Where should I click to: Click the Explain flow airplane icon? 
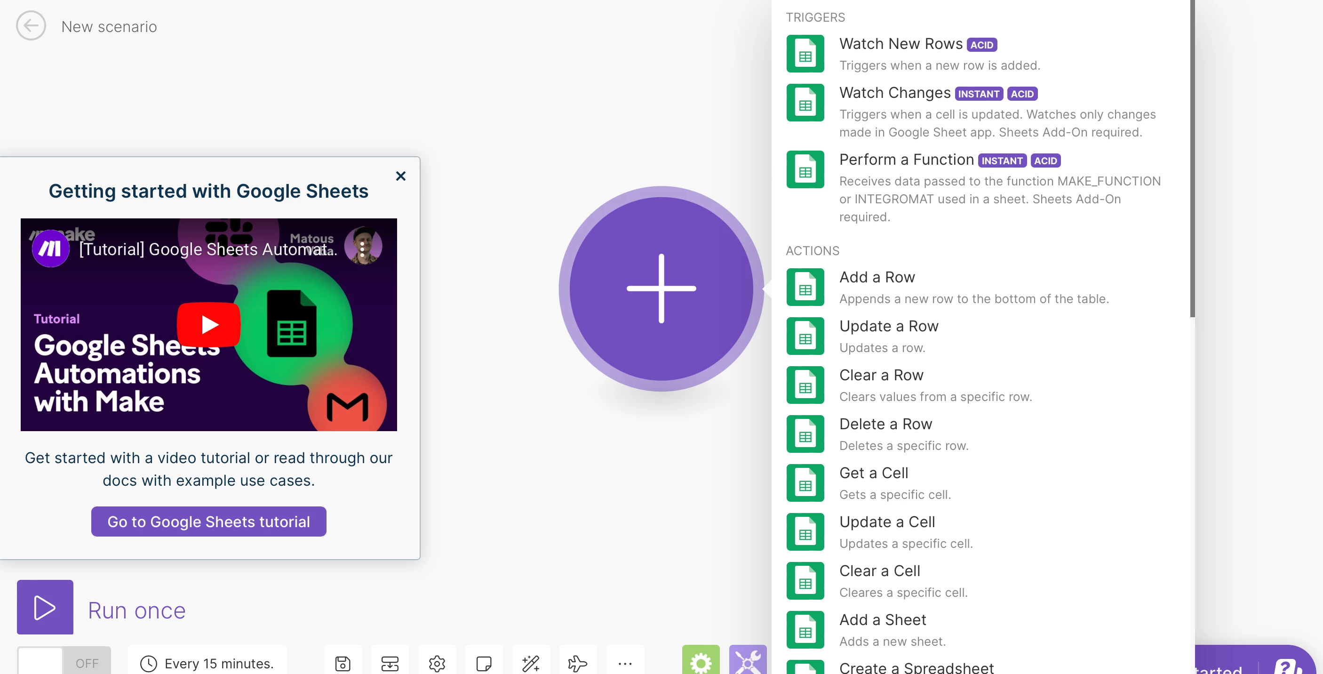[x=577, y=663]
